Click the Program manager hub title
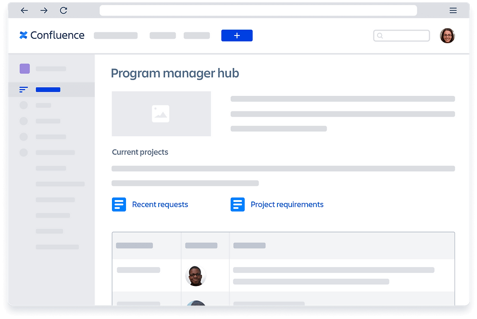477x319 pixels. [175, 73]
